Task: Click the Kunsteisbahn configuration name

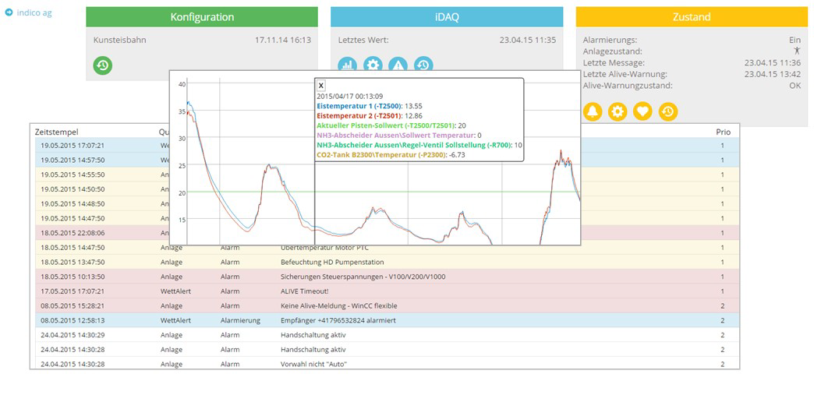Action: [x=120, y=40]
